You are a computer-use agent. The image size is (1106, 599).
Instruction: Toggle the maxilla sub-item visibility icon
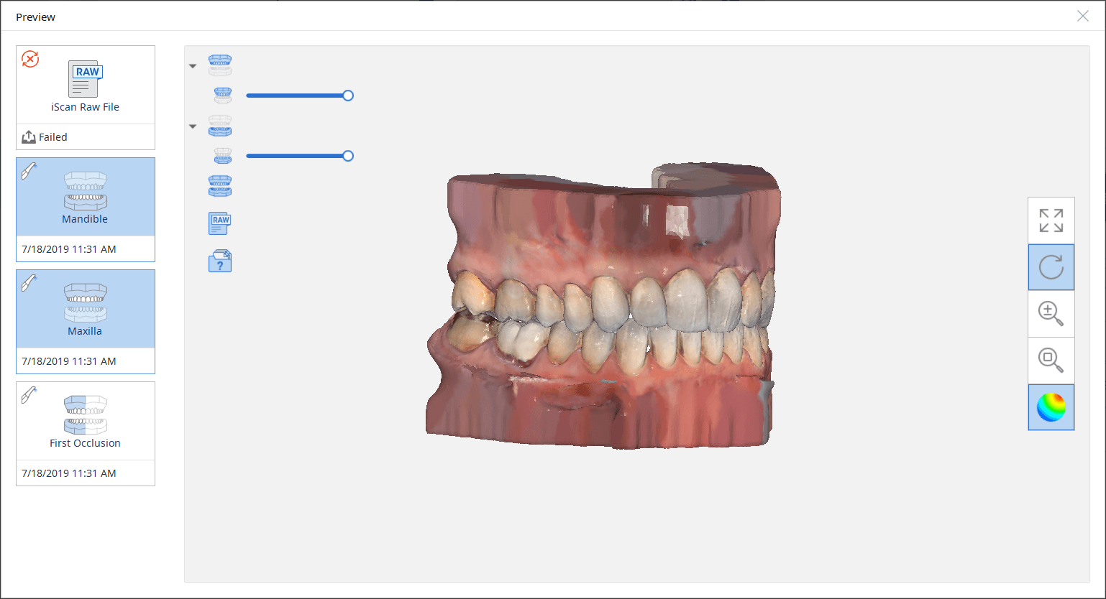tap(223, 96)
